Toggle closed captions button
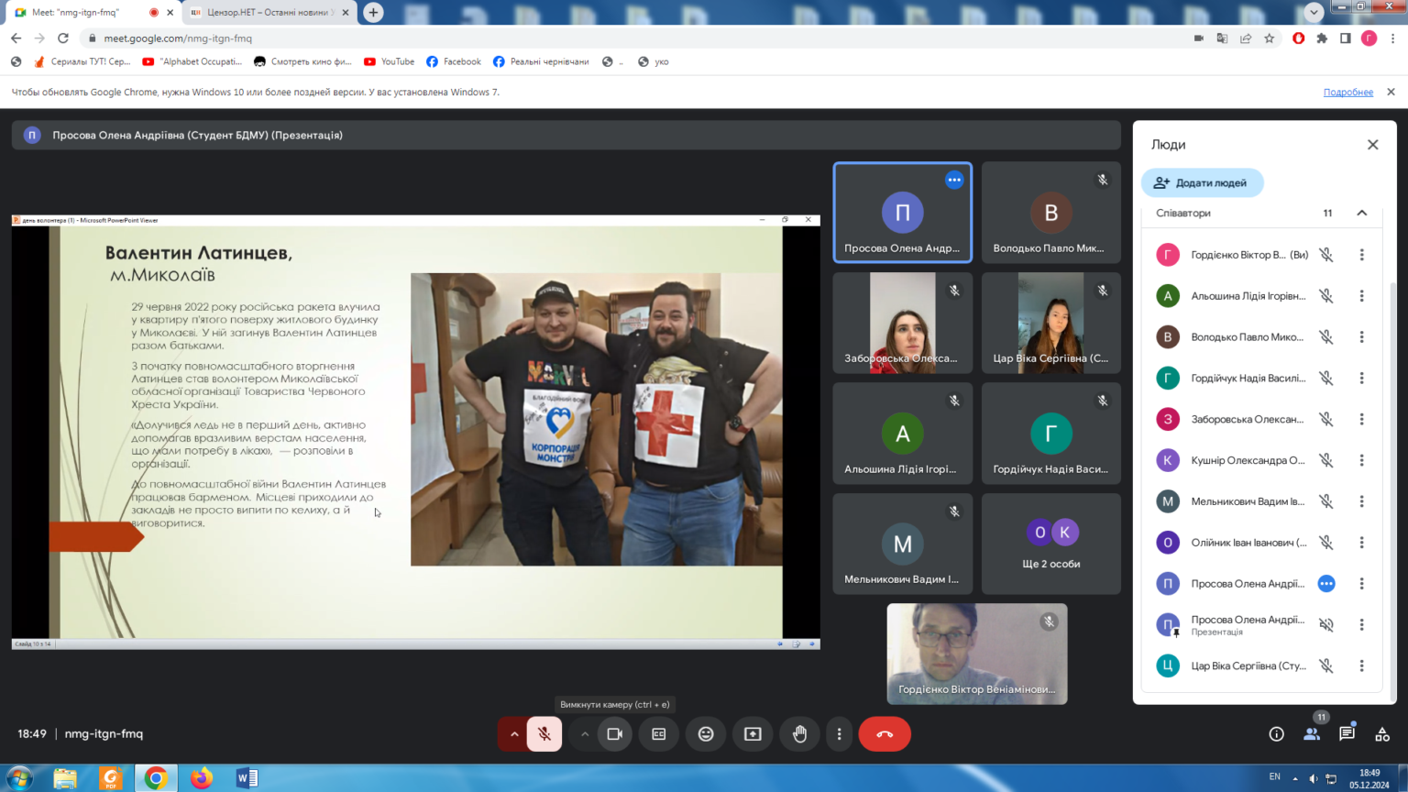This screenshot has height=792, width=1408. click(659, 734)
